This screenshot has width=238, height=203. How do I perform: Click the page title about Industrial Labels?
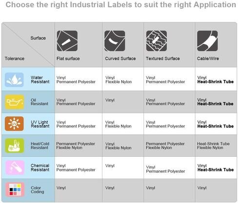coord(121,4)
